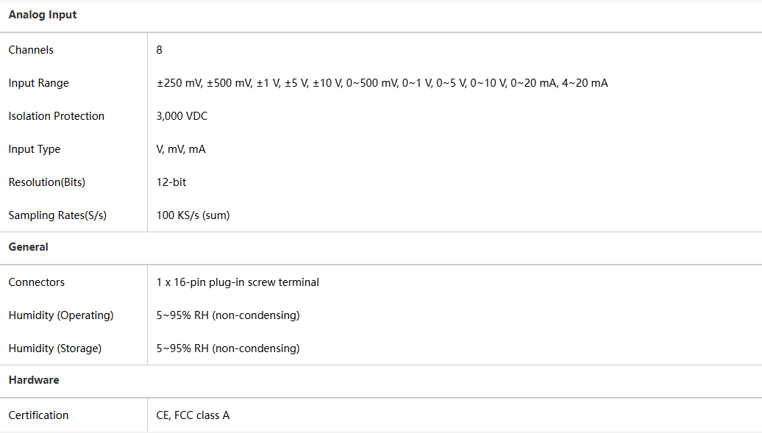
Task: Click the Hardware section header
Action: 34,380
